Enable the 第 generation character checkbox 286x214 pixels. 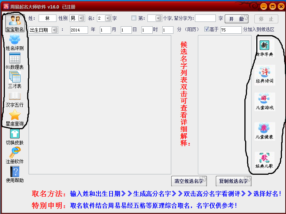pyautogui.click(x=134, y=18)
